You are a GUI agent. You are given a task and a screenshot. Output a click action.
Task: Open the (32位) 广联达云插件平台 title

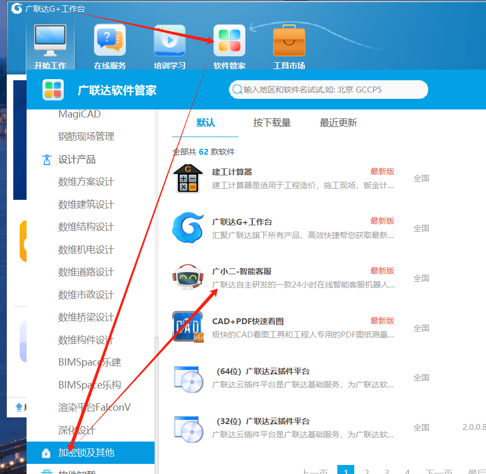tap(263, 421)
